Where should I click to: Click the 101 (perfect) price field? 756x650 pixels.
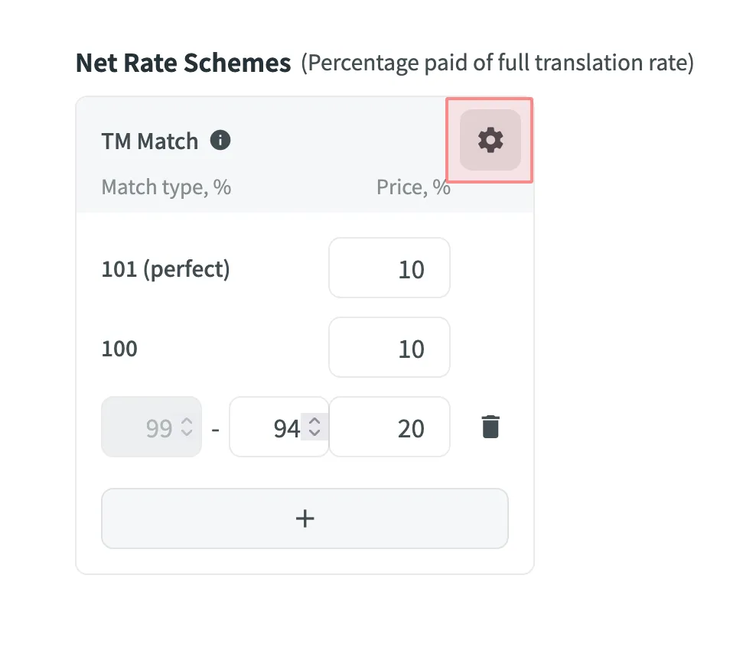[389, 268]
